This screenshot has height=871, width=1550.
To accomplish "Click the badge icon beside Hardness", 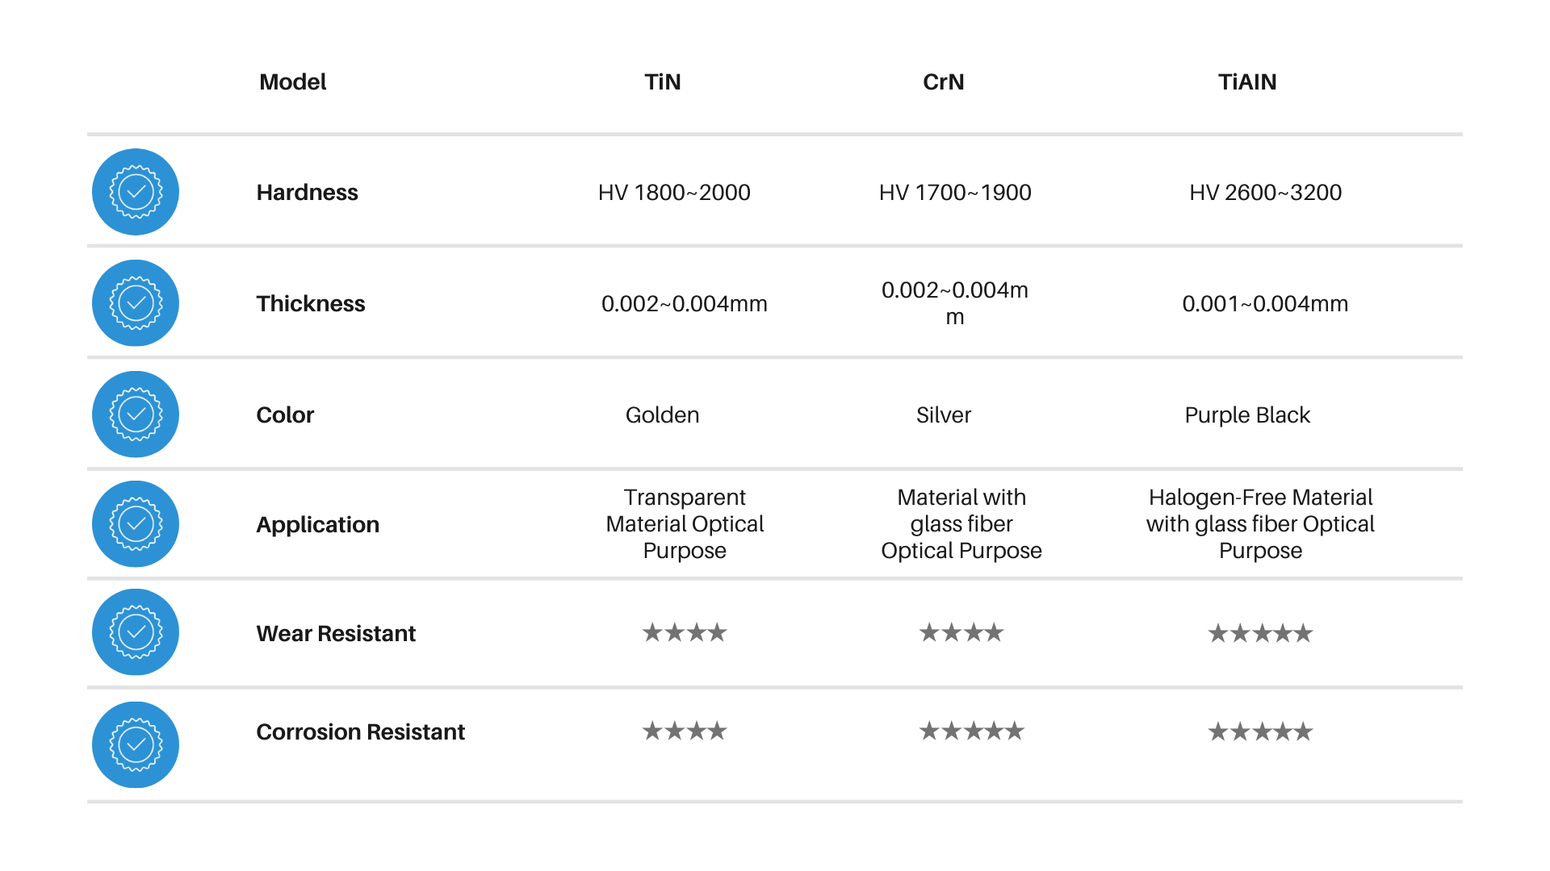I will pyautogui.click(x=136, y=192).
